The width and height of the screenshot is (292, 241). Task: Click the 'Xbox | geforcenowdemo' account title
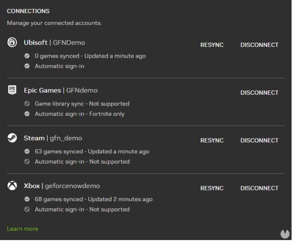pos(62,186)
